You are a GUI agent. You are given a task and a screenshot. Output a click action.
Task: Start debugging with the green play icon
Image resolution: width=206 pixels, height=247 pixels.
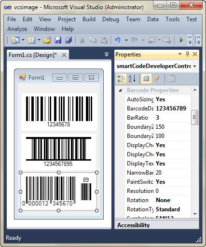click(x=181, y=40)
